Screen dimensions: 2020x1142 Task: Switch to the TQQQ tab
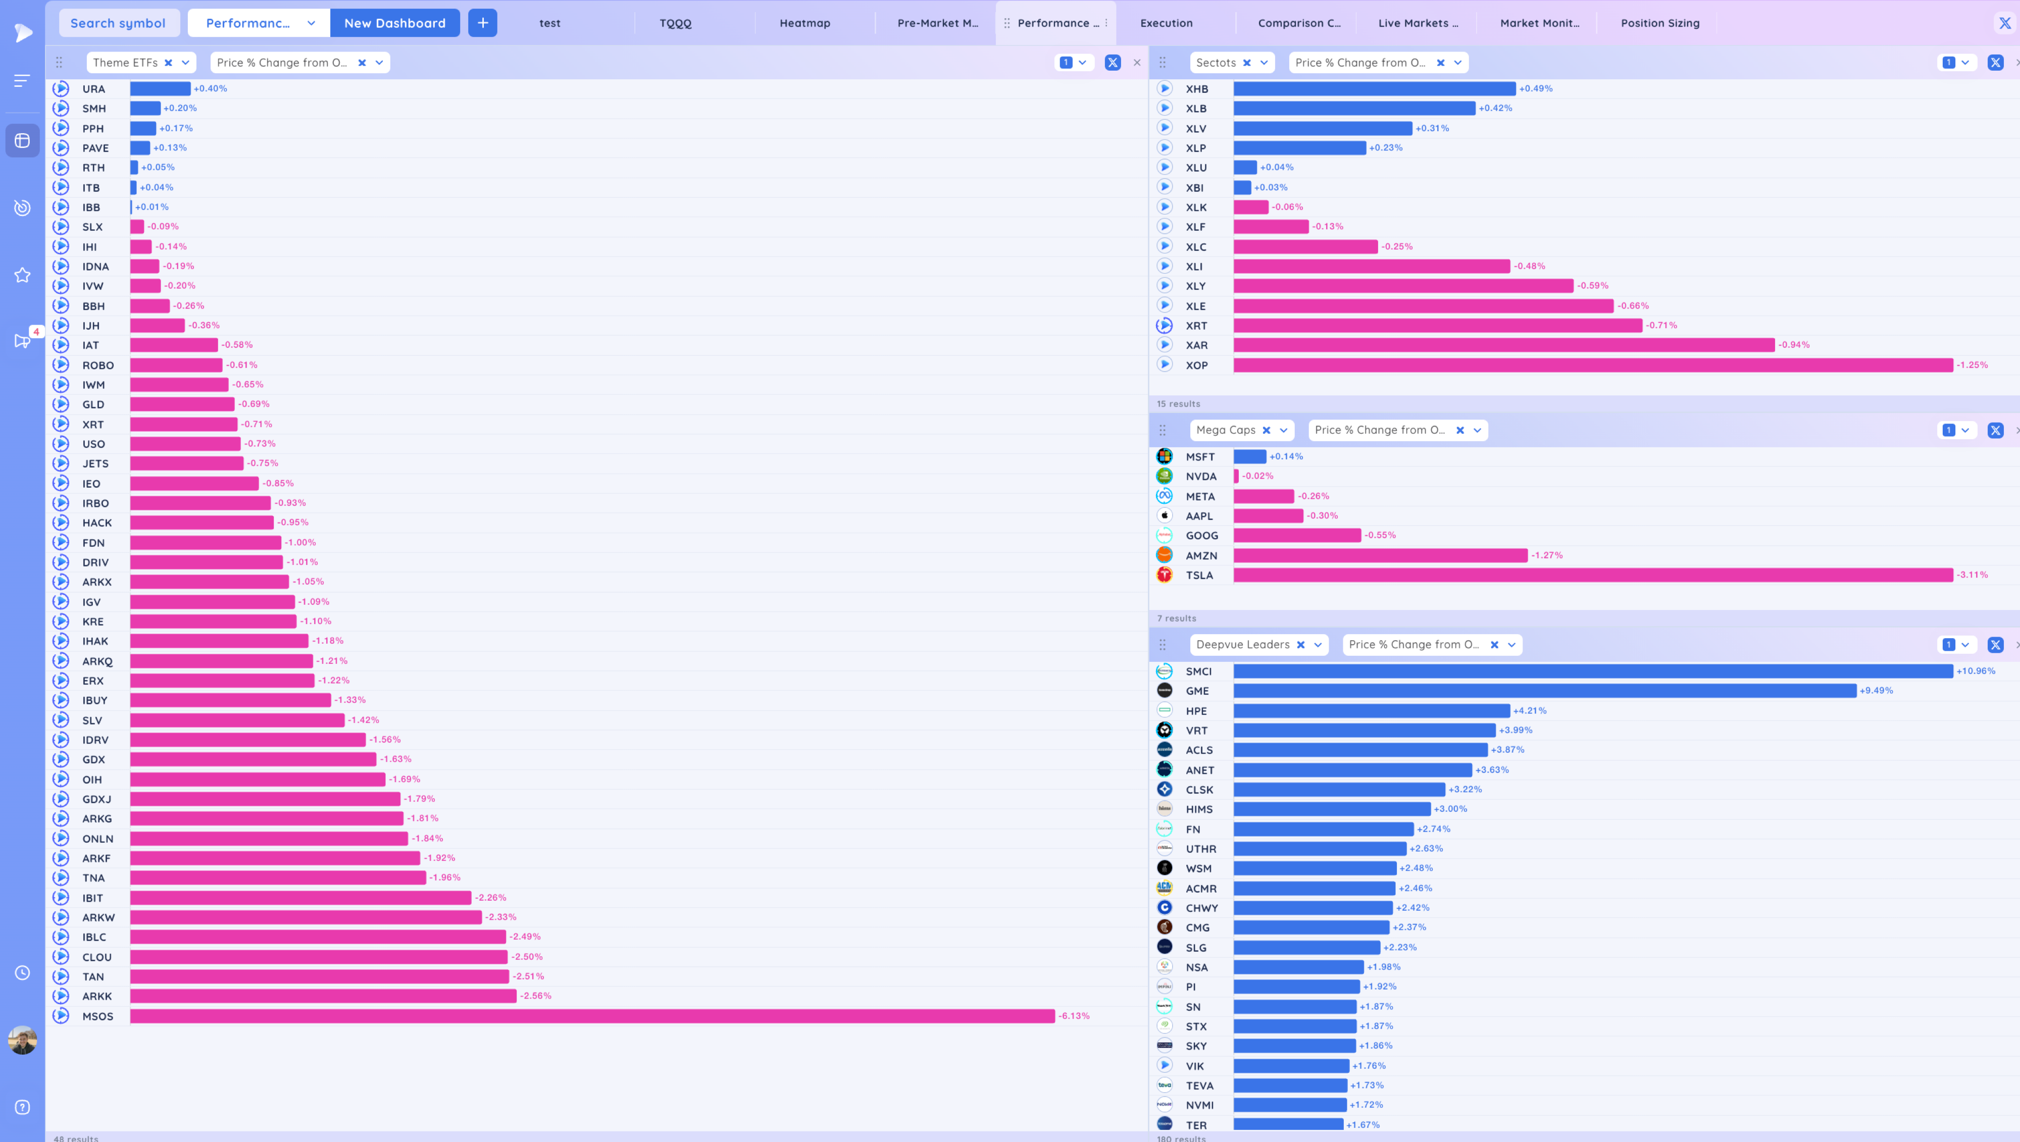coord(675,23)
